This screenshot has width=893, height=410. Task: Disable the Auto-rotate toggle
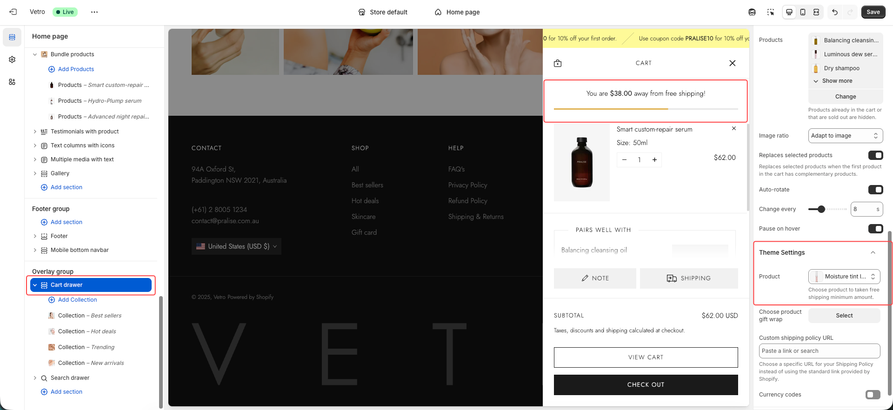pos(875,190)
